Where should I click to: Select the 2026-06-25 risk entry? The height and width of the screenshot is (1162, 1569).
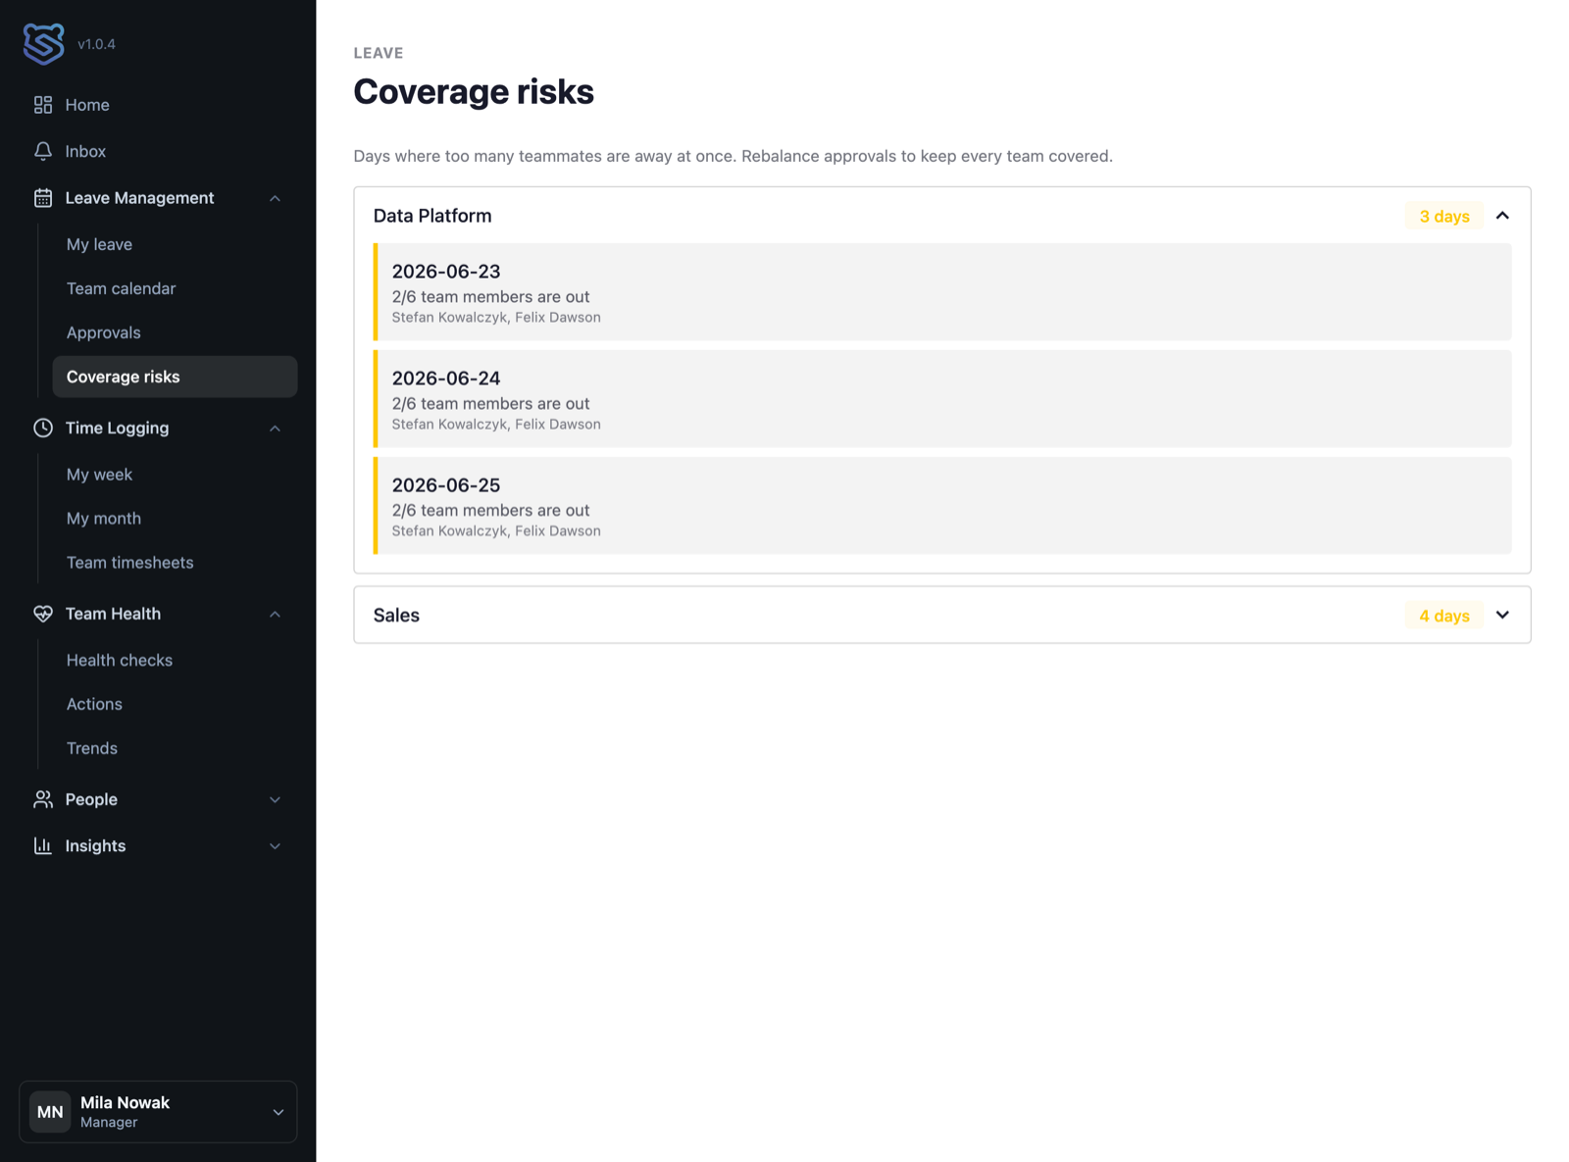(942, 506)
